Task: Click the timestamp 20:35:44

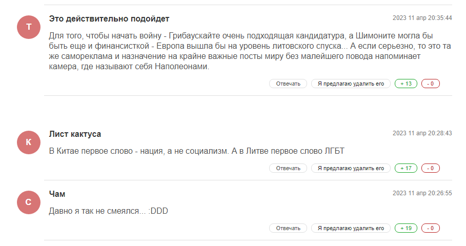Action: pos(422,18)
